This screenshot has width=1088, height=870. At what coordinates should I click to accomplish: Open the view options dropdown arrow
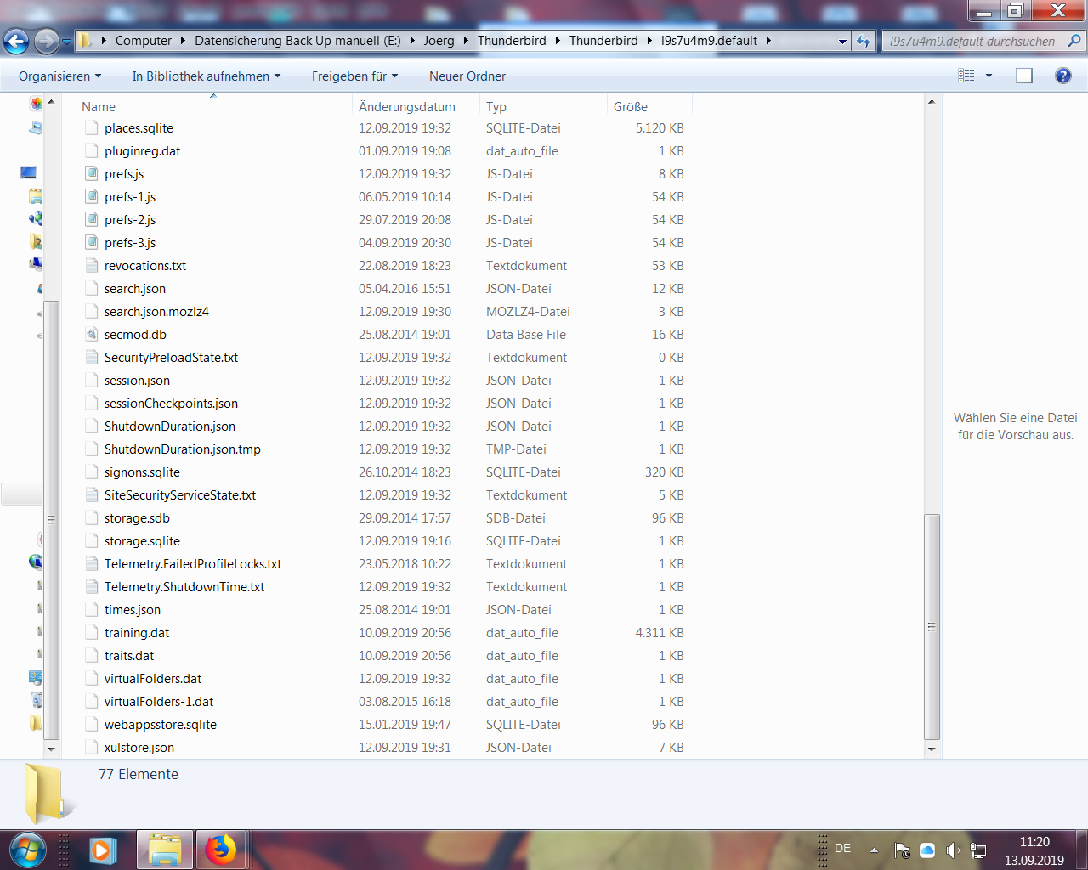[x=989, y=76]
